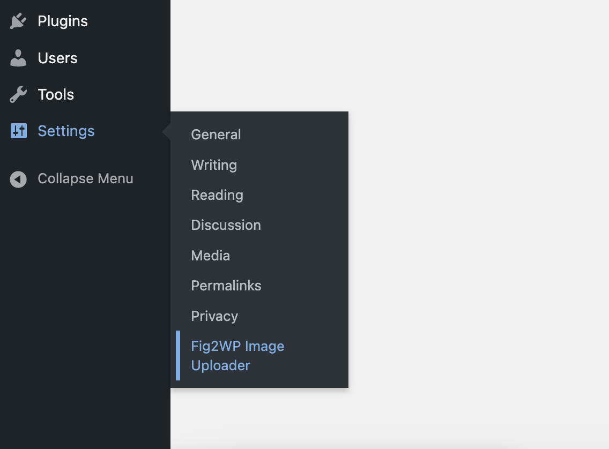
Task: Toggle the sidebar with Collapse Menu
Action: [71, 178]
